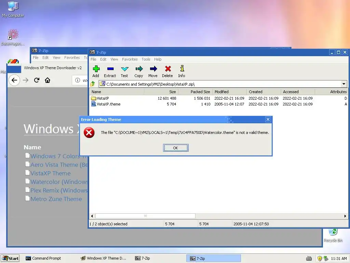Click the network tray icon beside the clock

click(326, 258)
